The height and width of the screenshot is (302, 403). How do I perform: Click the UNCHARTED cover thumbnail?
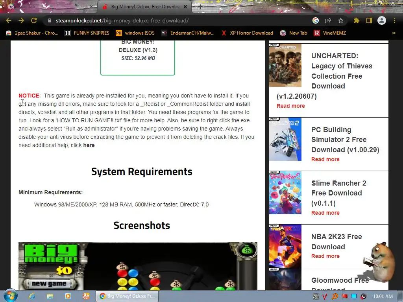pos(285,65)
